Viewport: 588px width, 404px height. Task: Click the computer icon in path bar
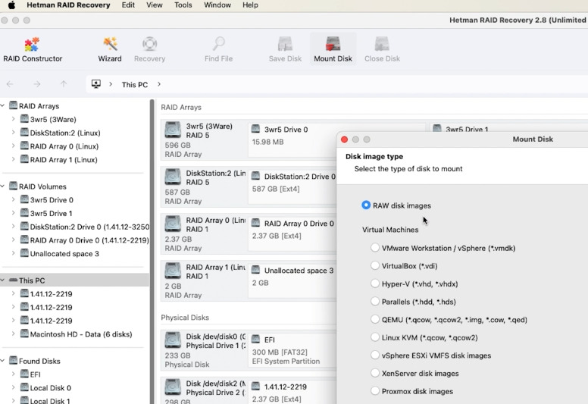coord(96,84)
